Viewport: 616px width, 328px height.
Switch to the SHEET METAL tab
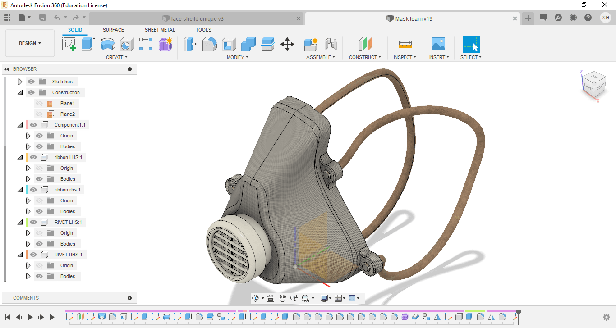click(x=160, y=30)
